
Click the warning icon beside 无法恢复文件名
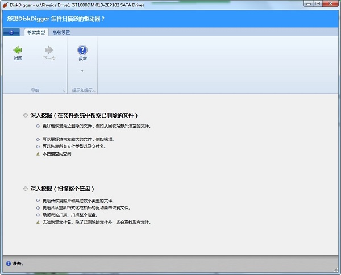point(38,222)
